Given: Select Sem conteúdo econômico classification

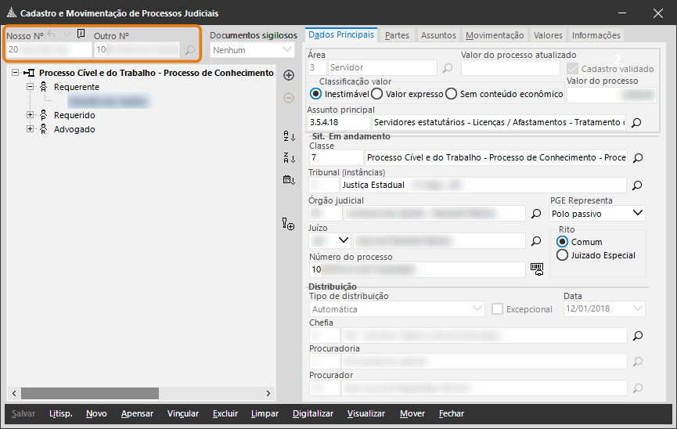Looking at the screenshot, I should click(451, 94).
